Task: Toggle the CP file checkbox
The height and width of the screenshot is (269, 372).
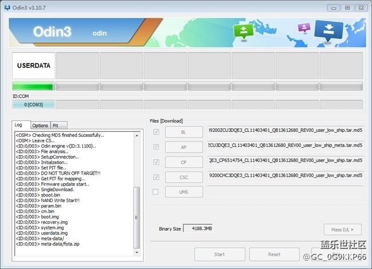Action: (156, 162)
